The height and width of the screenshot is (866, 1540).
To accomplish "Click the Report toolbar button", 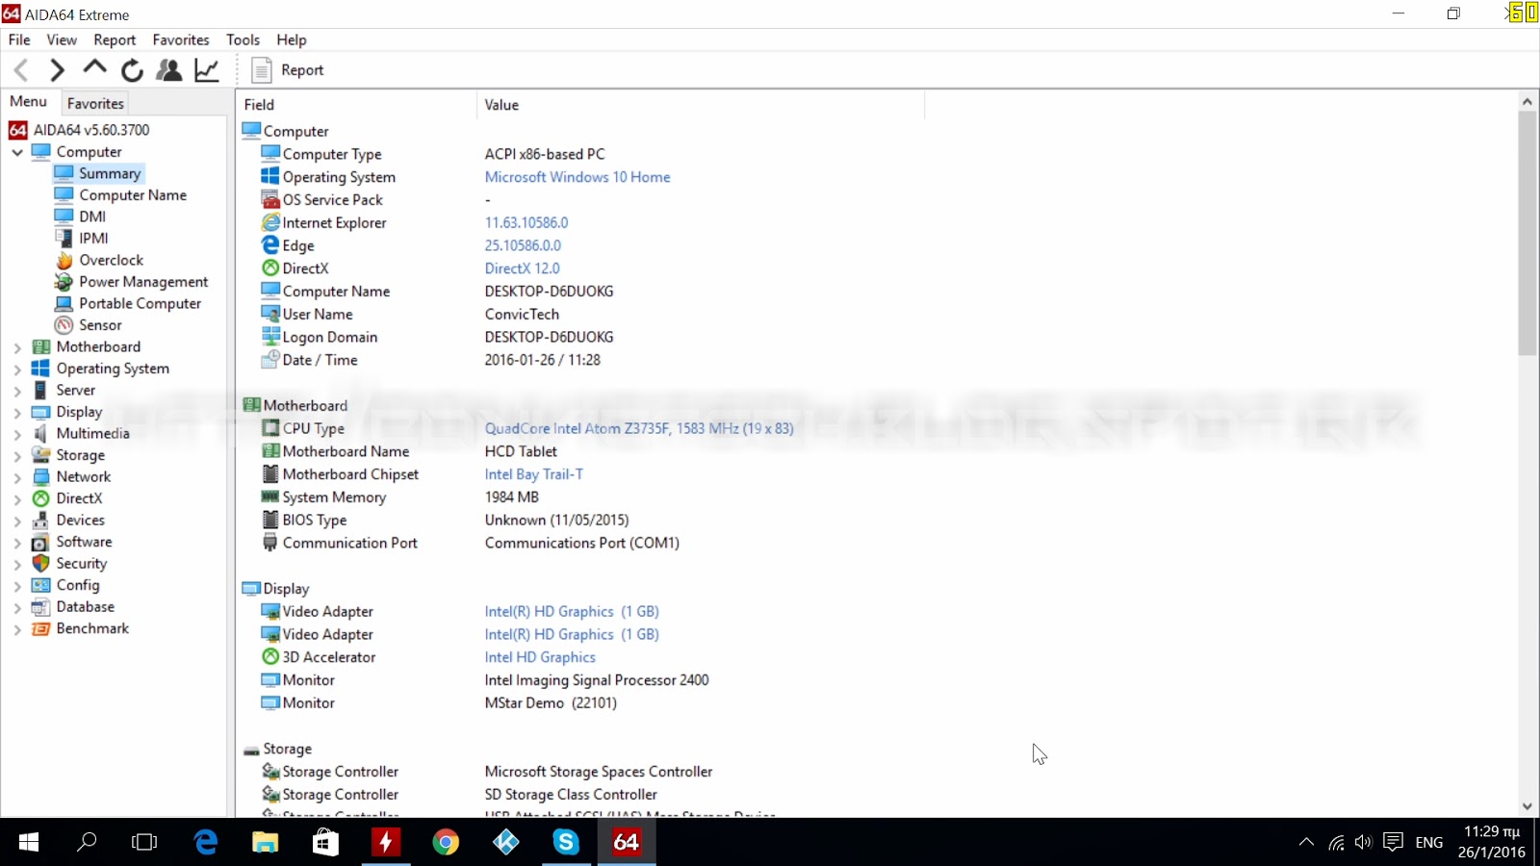I will point(288,70).
